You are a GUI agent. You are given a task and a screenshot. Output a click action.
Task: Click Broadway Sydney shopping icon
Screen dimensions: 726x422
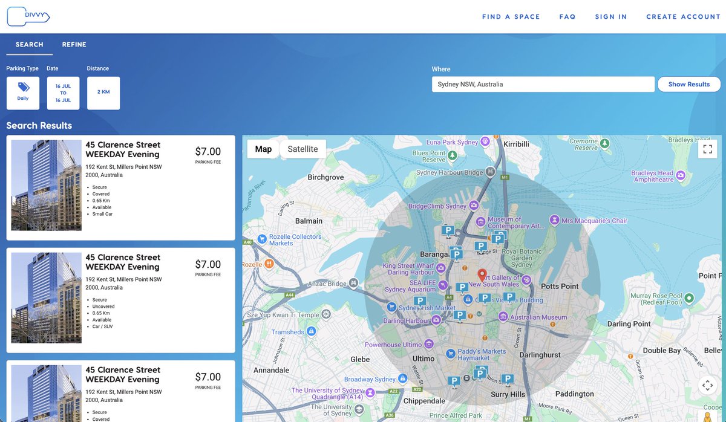click(x=402, y=379)
